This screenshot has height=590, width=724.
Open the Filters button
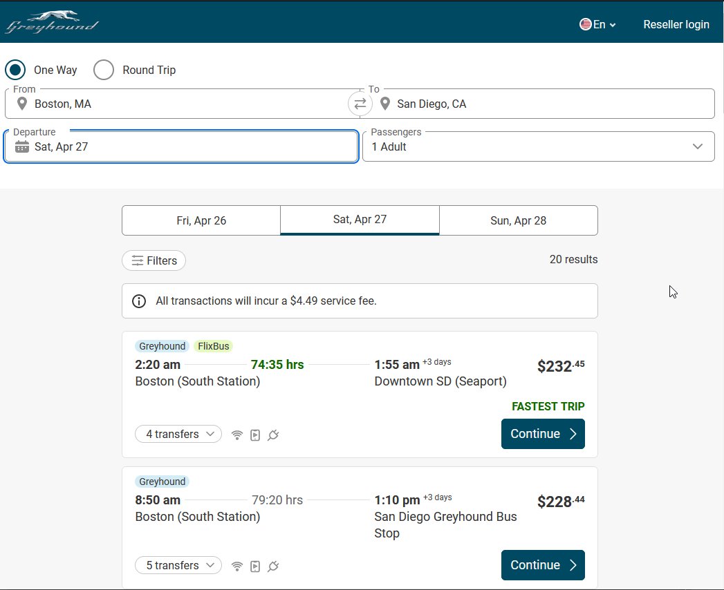point(154,260)
